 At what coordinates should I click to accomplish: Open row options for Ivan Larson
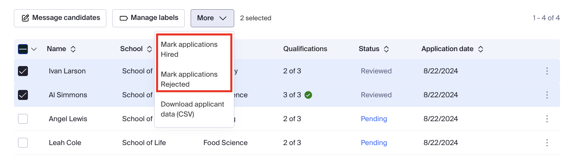click(x=547, y=71)
